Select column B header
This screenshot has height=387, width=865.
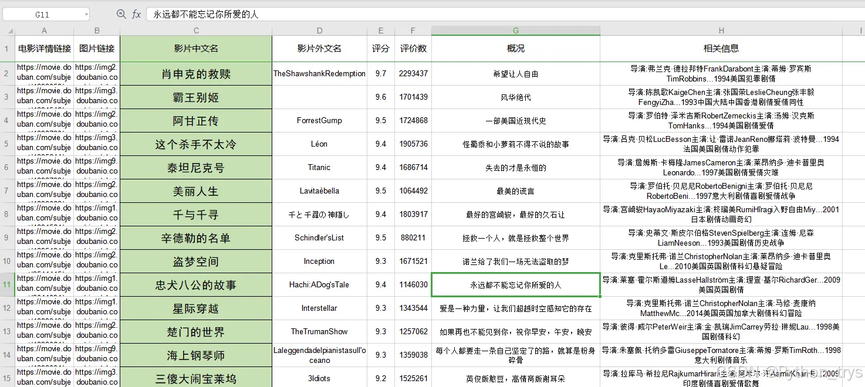[x=97, y=30]
